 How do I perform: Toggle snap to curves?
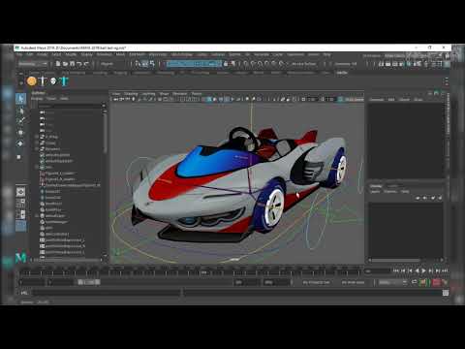coord(253,64)
